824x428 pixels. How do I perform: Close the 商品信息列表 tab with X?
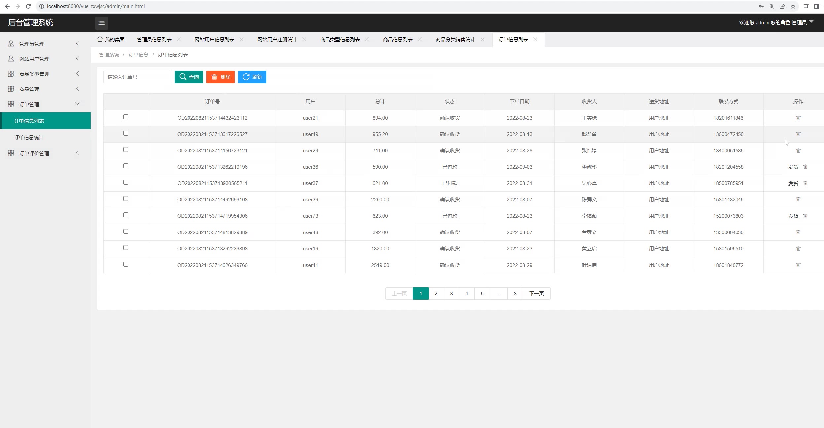(x=420, y=40)
